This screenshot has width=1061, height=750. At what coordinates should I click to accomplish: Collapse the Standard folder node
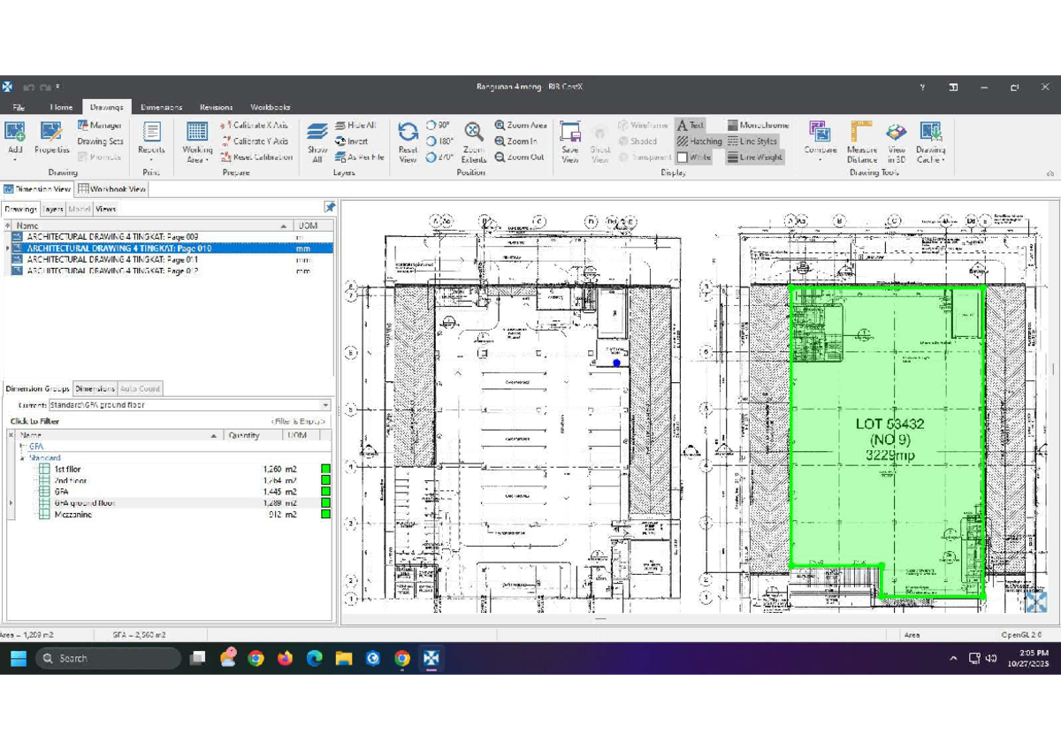(x=23, y=458)
